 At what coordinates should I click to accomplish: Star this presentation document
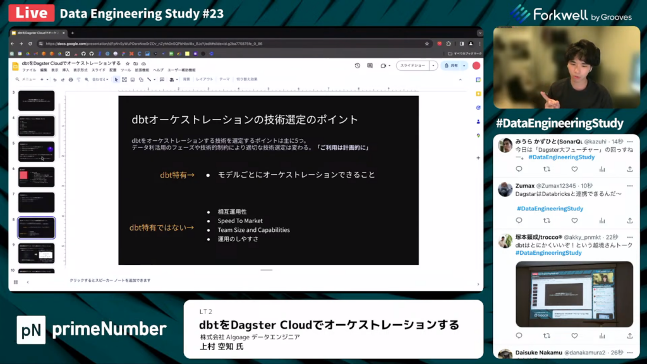(x=128, y=64)
